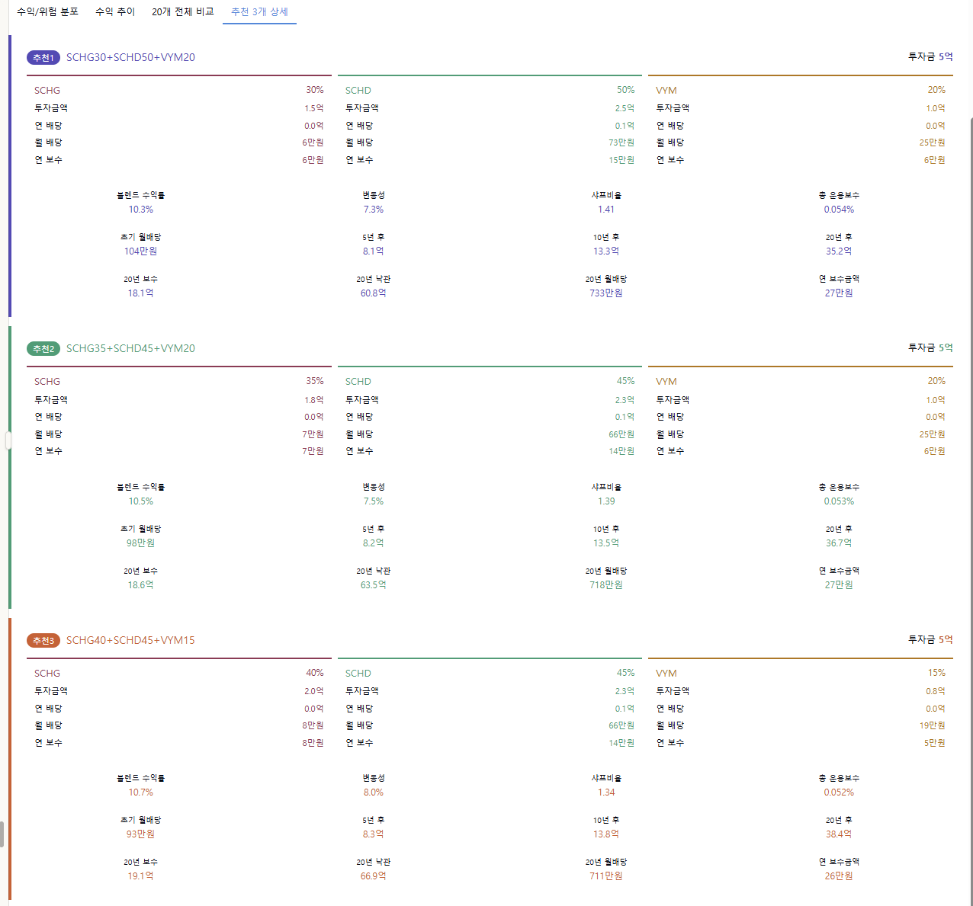Click the 20년 낙관 value 63.5억

pos(374,585)
